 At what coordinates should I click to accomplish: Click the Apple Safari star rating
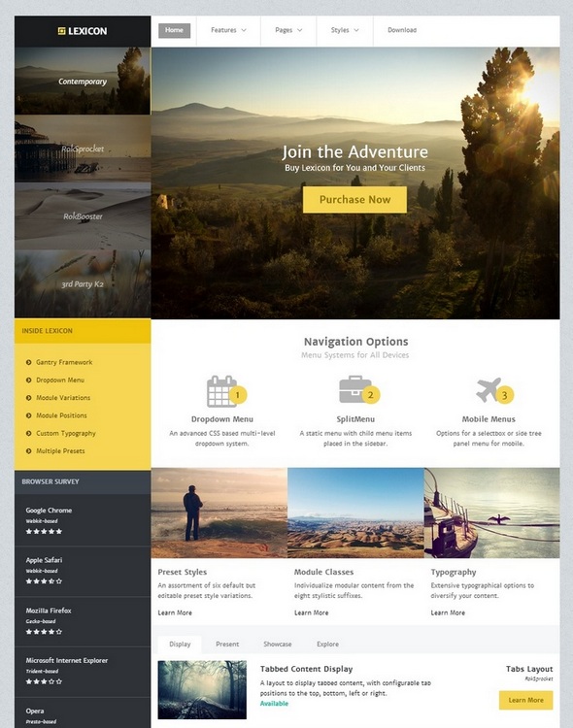[x=44, y=580]
